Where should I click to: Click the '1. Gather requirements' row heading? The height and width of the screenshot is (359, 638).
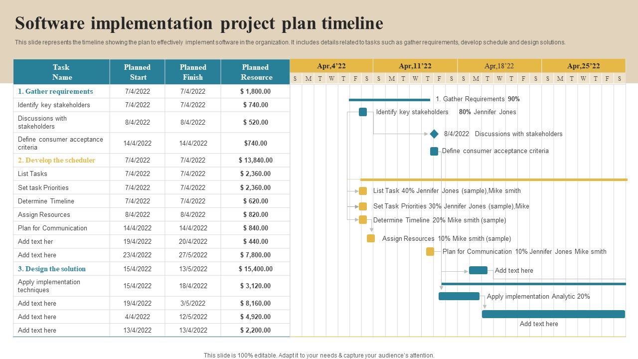pos(55,91)
